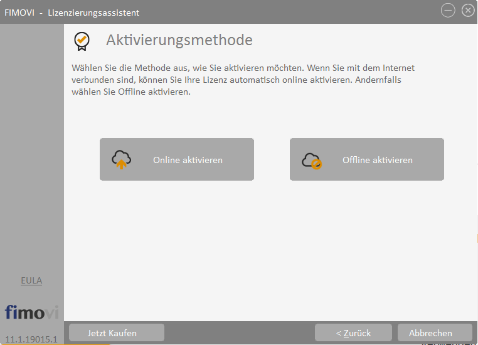Cancel with the Abbrechen button
The width and height of the screenshot is (478, 345).
click(435, 333)
